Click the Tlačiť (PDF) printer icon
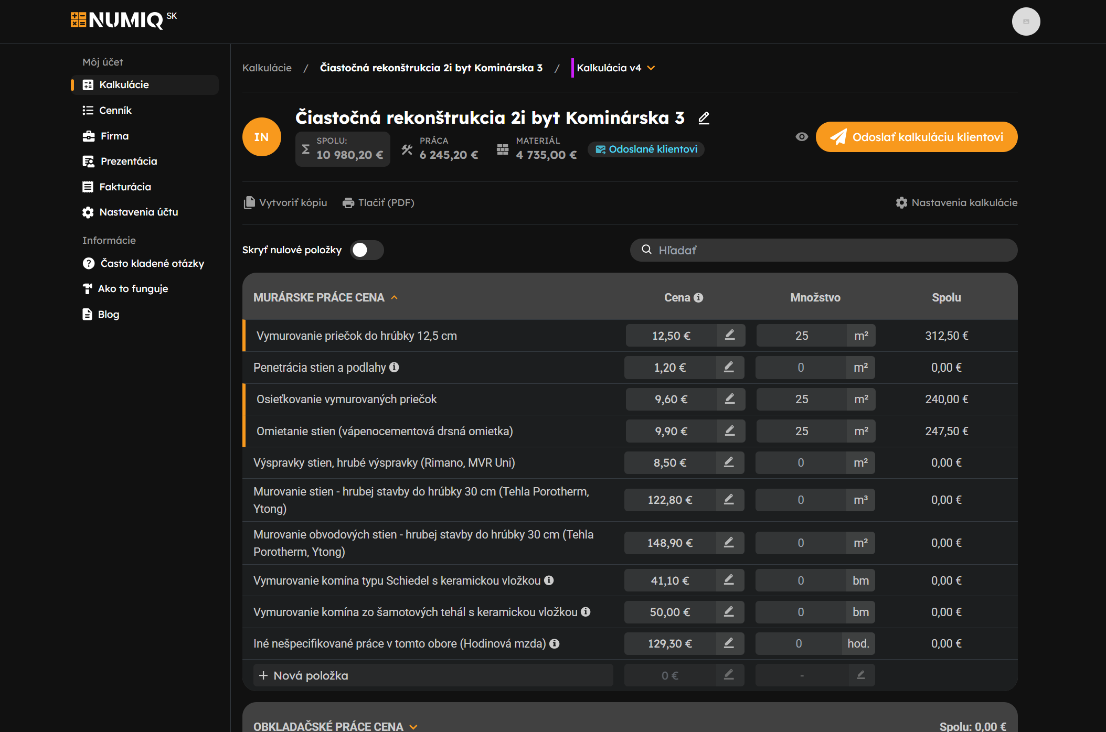Image resolution: width=1106 pixels, height=732 pixels. pos(348,203)
